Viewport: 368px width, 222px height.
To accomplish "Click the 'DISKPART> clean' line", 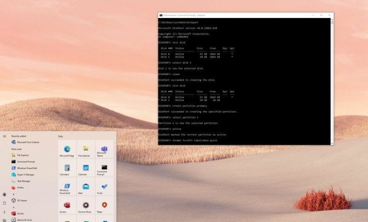I will (x=169, y=74).
